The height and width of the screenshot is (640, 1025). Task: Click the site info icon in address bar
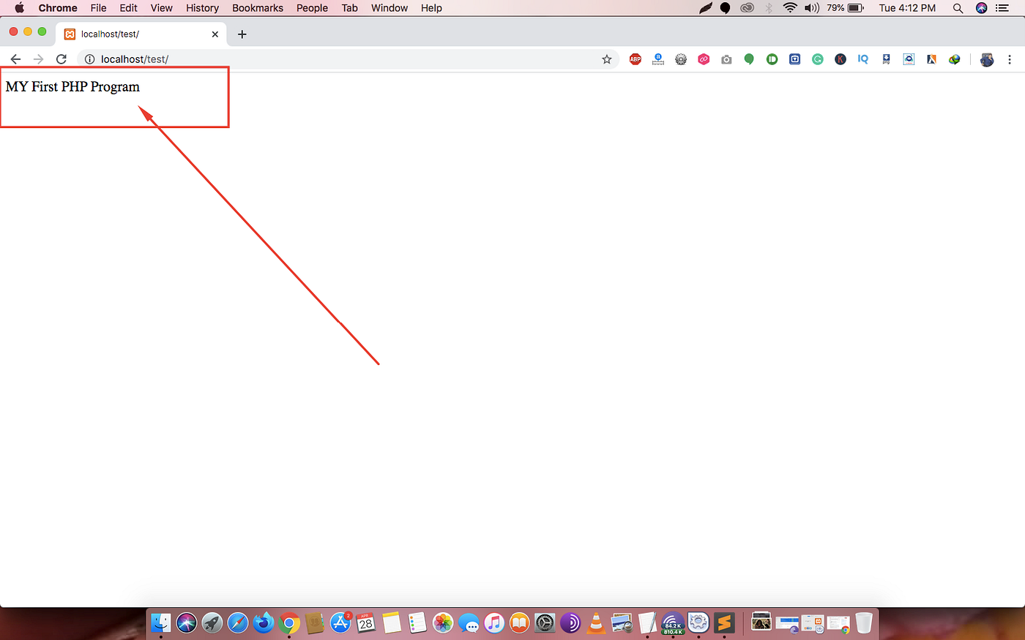pos(89,59)
